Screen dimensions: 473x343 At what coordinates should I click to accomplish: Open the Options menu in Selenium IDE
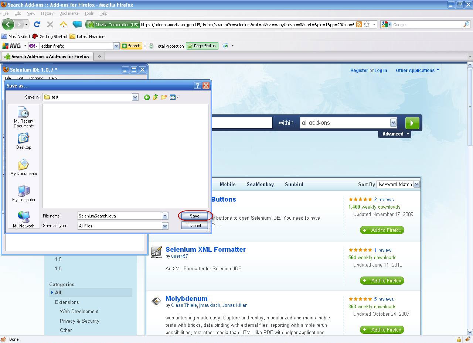pyautogui.click(x=36, y=78)
